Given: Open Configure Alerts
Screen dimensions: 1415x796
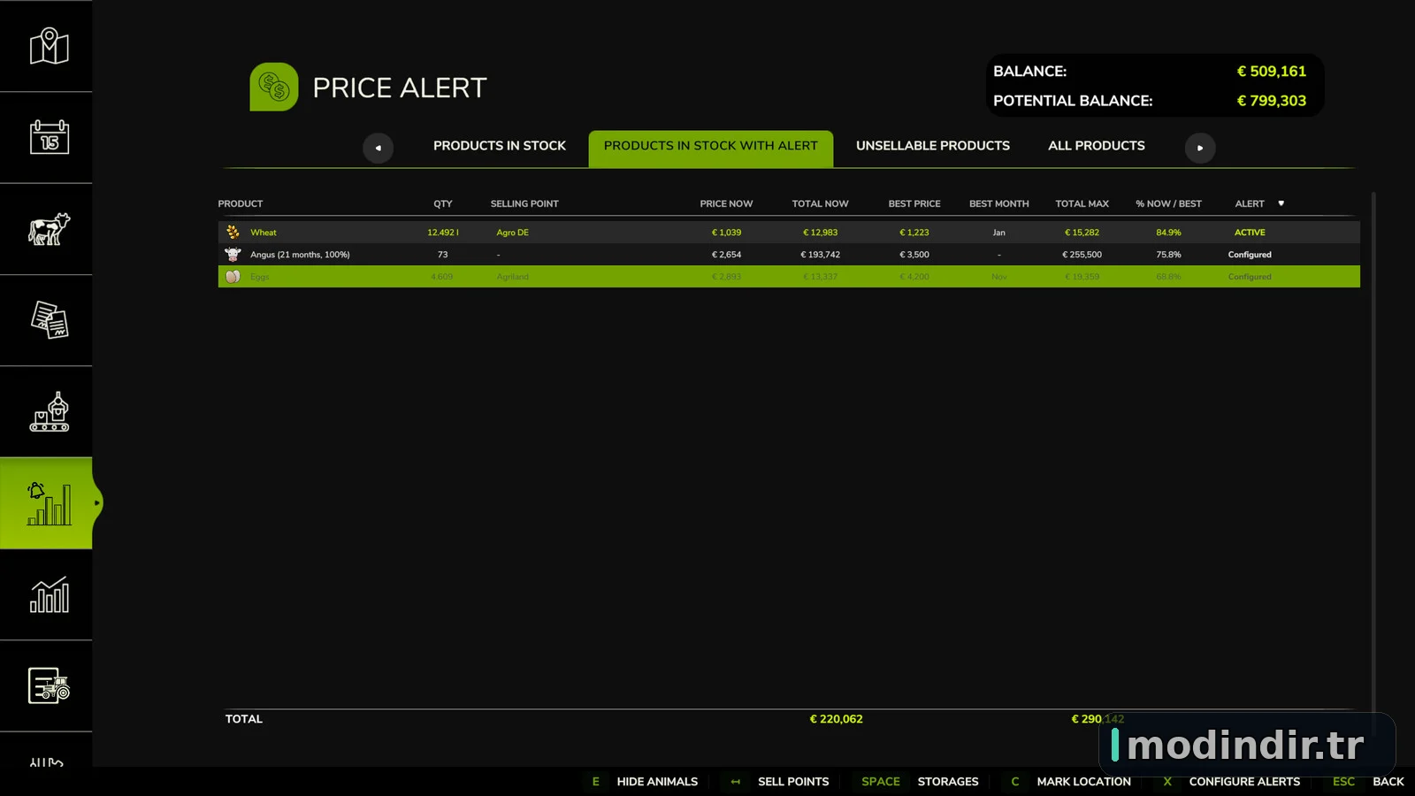Looking at the screenshot, I should click(x=1244, y=782).
